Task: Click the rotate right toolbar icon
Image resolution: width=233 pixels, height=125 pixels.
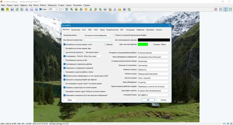Action: click(100, 9)
